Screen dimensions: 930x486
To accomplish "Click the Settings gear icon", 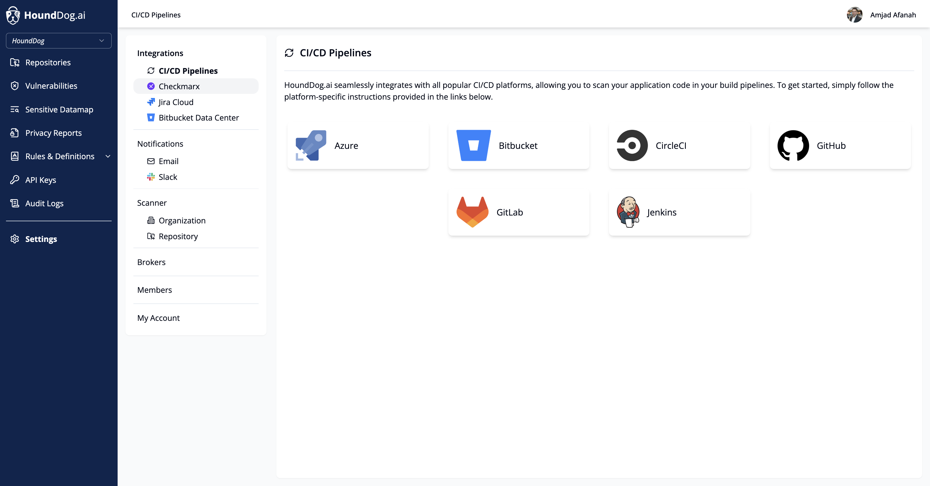I will pyautogui.click(x=14, y=239).
